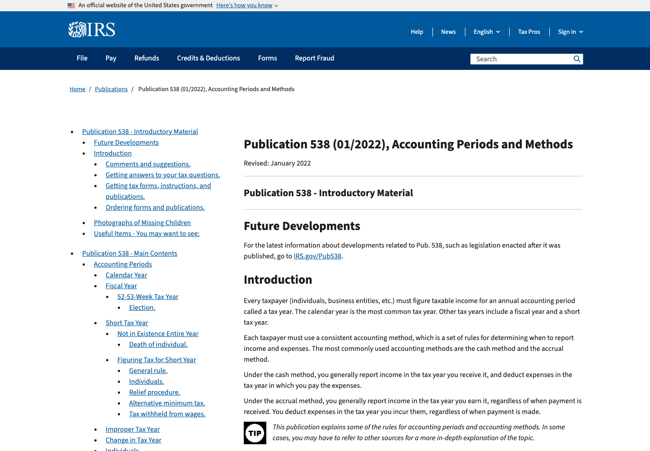This screenshot has height=451, width=650.
Task: Open Report Fraud menu
Action: click(x=315, y=58)
